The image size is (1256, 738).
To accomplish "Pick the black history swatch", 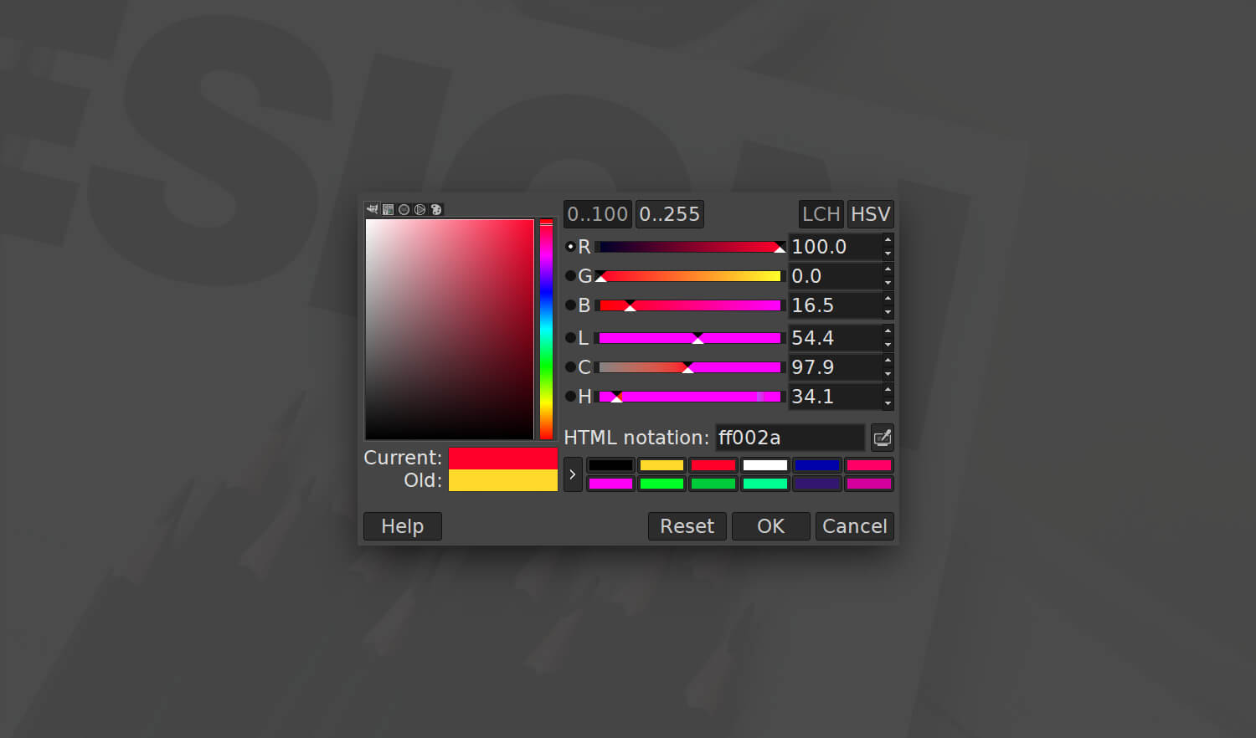I will coord(610,465).
